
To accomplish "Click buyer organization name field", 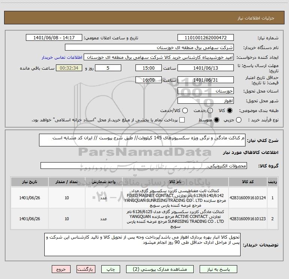I will coord(149,48).
